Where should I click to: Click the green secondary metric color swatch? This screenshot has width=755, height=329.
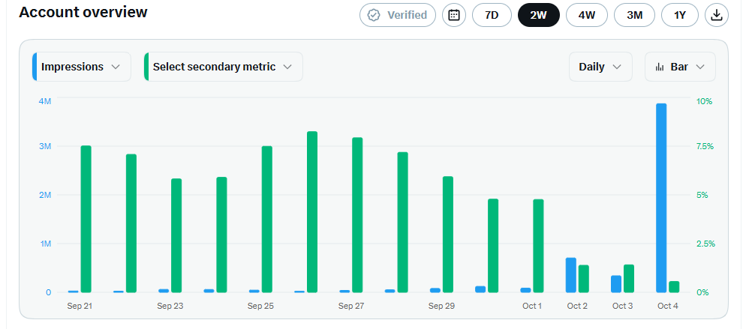[x=146, y=67]
